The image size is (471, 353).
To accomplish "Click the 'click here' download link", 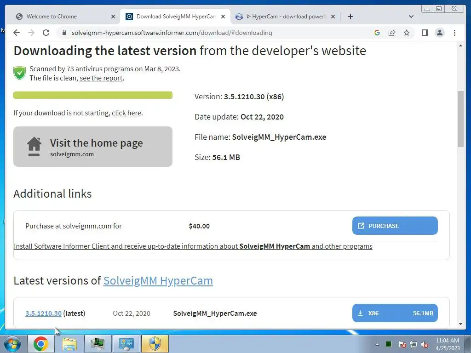I will [126, 113].
